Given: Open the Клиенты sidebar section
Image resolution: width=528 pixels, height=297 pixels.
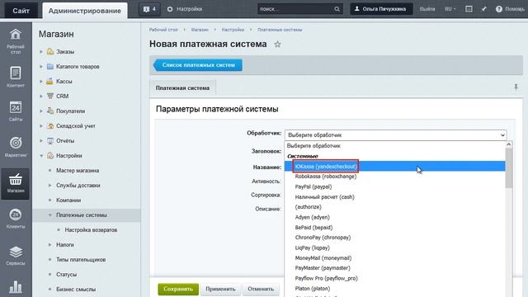Looking at the screenshot, I should [x=16, y=218].
